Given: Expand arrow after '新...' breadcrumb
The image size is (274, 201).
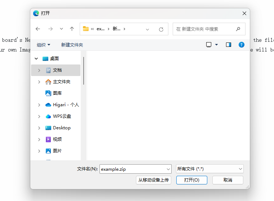Looking at the screenshot, I should 124,29.
